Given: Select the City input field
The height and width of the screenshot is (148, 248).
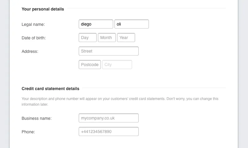Looking at the screenshot, I should click(117, 65).
